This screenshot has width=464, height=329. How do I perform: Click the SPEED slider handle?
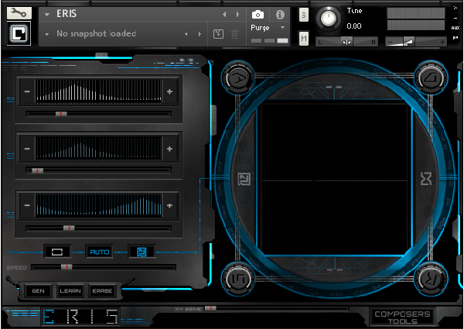pyautogui.click(x=67, y=267)
